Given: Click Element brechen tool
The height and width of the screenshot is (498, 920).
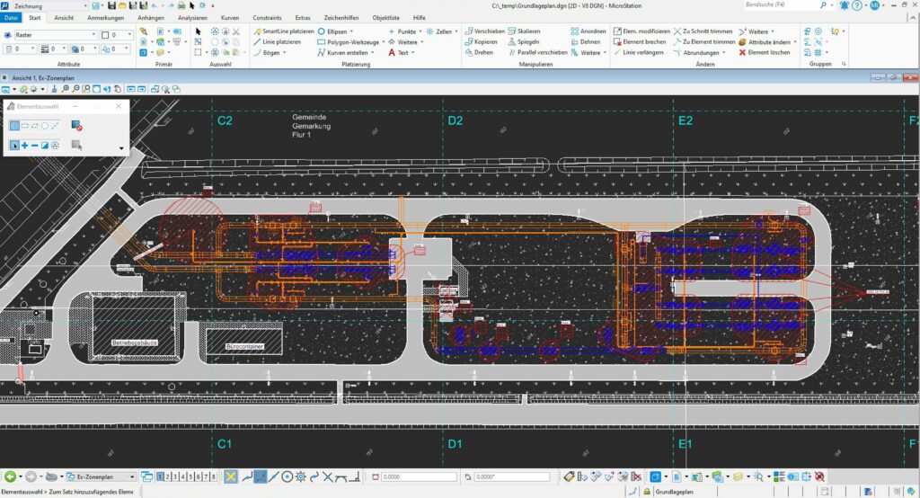Looking at the screenshot, I should 643,41.
